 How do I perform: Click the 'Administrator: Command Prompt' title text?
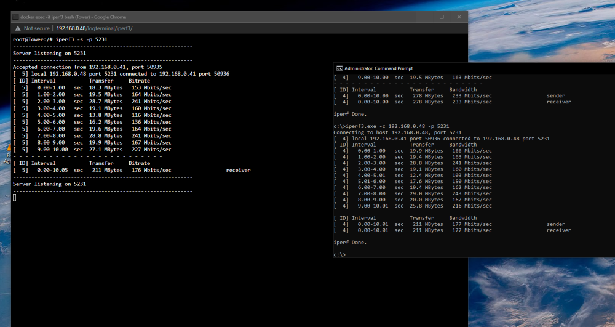378,68
